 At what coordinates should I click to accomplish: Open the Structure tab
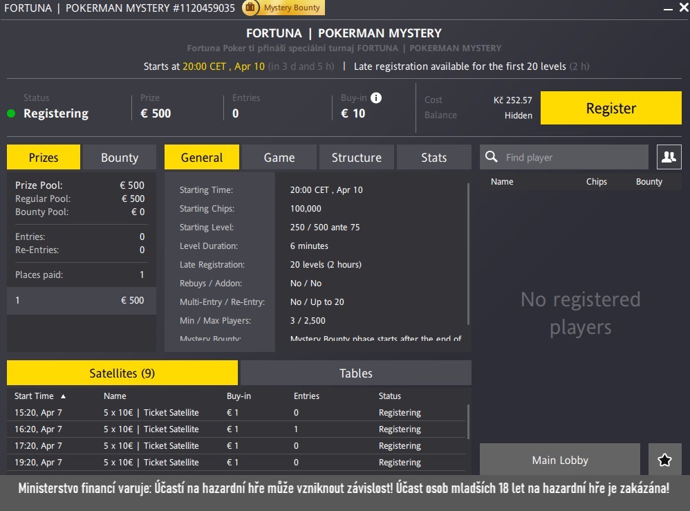[x=356, y=158]
